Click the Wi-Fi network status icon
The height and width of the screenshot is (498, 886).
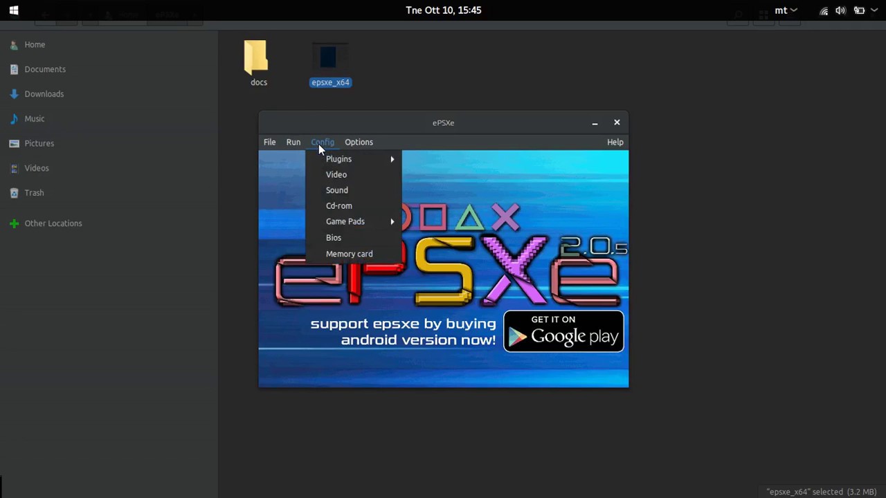tap(824, 10)
